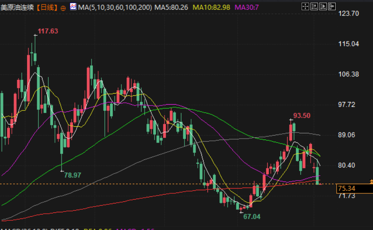This screenshot has width=373, height=230.
Task: Open the MA indicator chart icon
Action: (73, 7)
